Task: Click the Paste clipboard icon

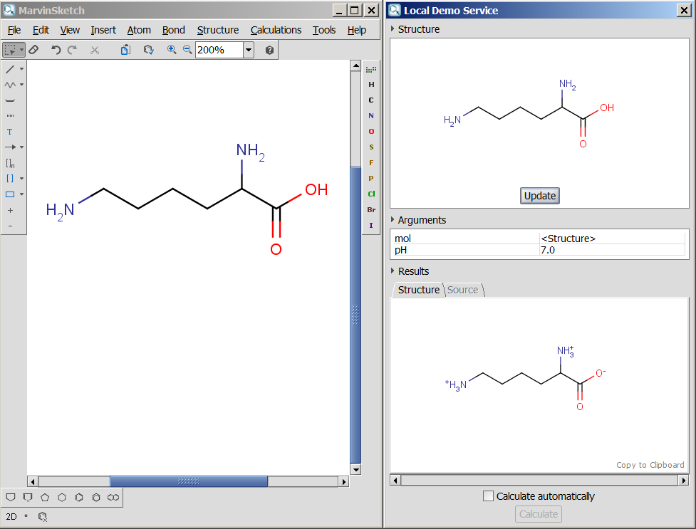Action: 125,50
